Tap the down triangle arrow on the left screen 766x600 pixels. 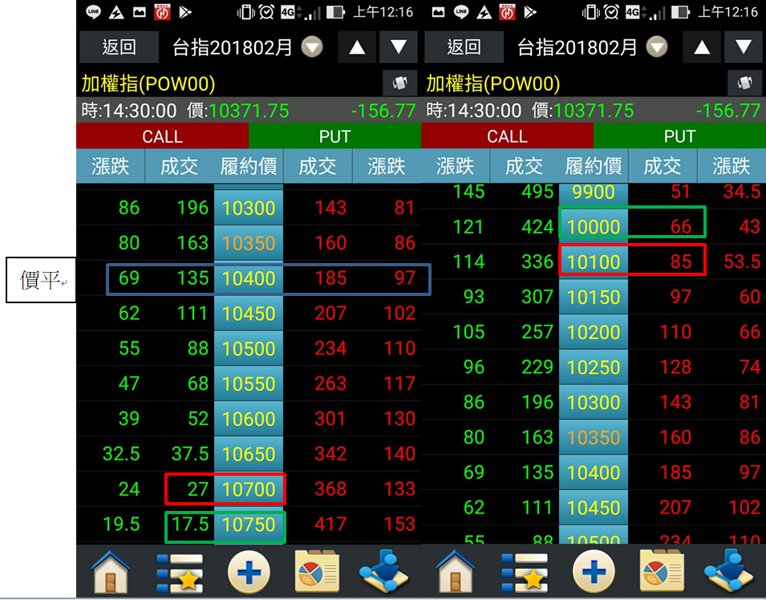[399, 47]
